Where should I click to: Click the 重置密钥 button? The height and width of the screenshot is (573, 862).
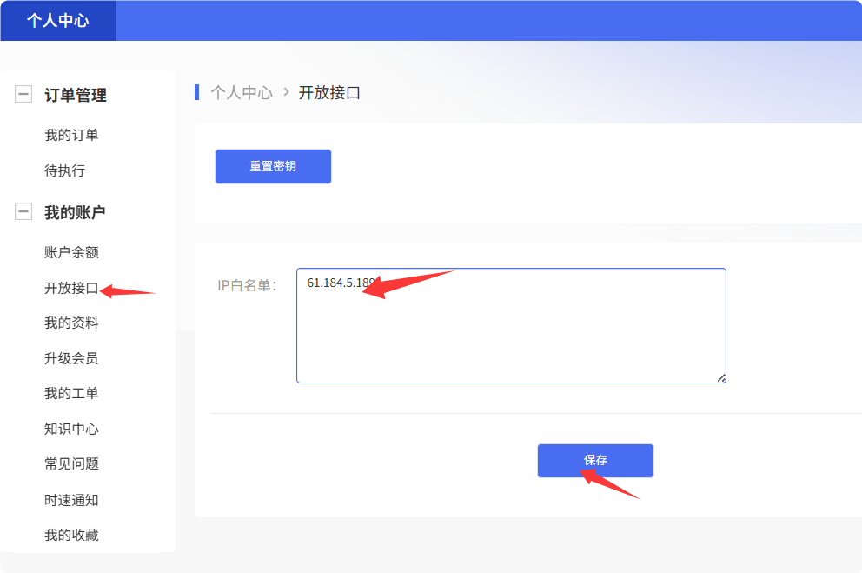pyautogui.click(x=273, y=166)
